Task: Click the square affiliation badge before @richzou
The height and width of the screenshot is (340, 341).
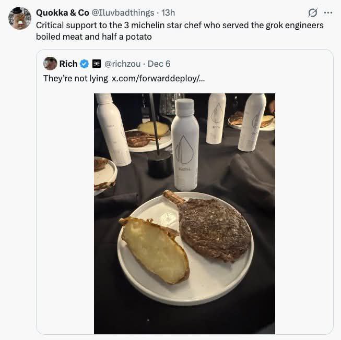Action: click(96, 64)
